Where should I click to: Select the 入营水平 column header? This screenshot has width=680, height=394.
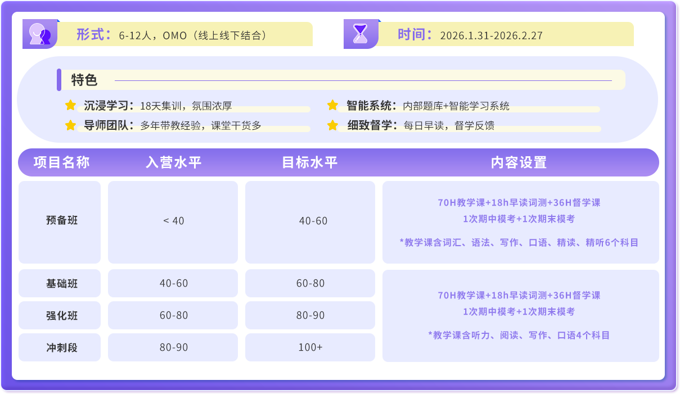pos(173,163)
